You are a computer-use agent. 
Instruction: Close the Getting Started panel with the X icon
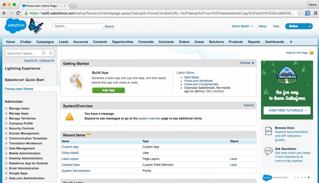(253, 63)
